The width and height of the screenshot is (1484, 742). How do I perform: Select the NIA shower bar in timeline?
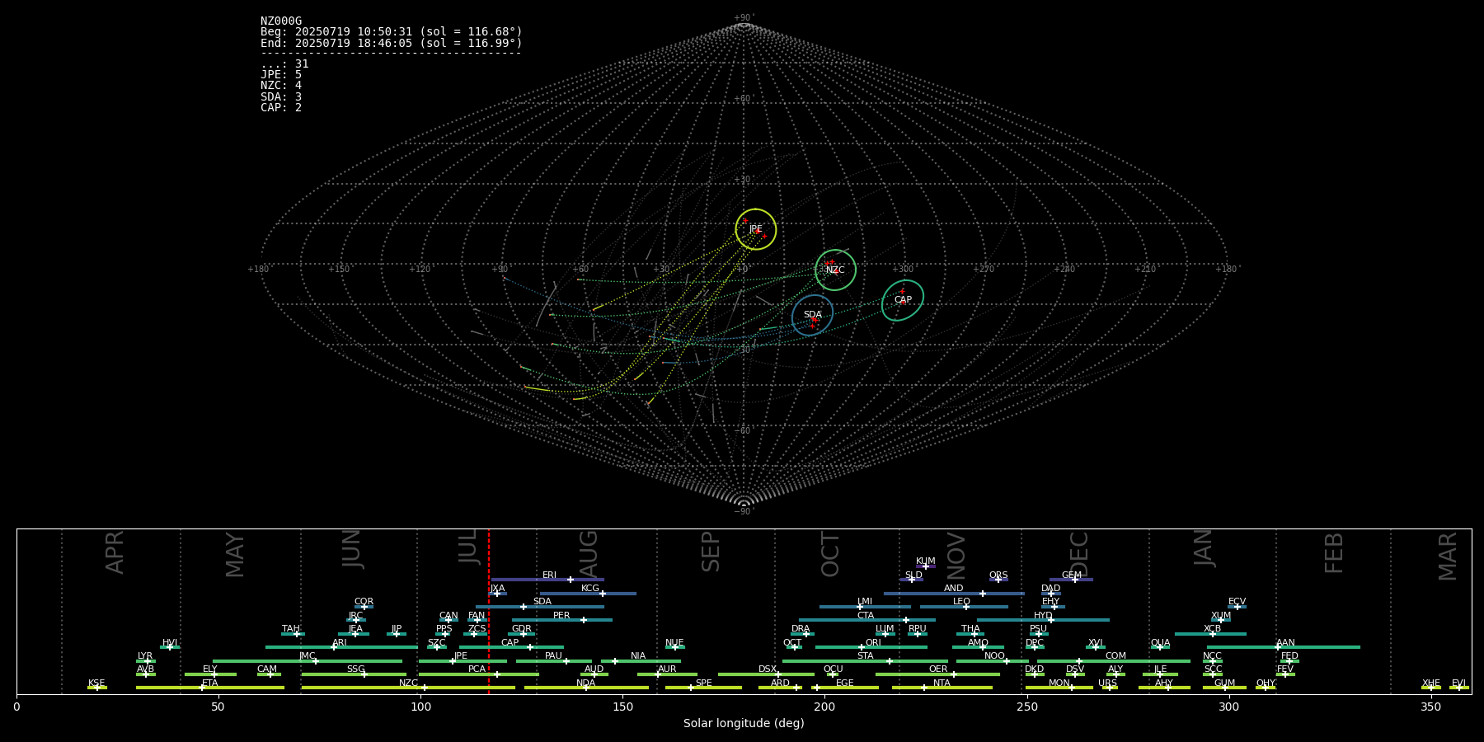click(x=641, y=661)
